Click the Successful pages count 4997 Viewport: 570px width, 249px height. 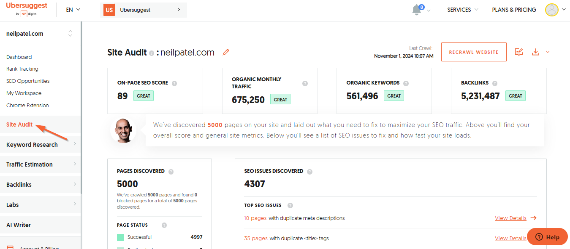pos(196,237)
